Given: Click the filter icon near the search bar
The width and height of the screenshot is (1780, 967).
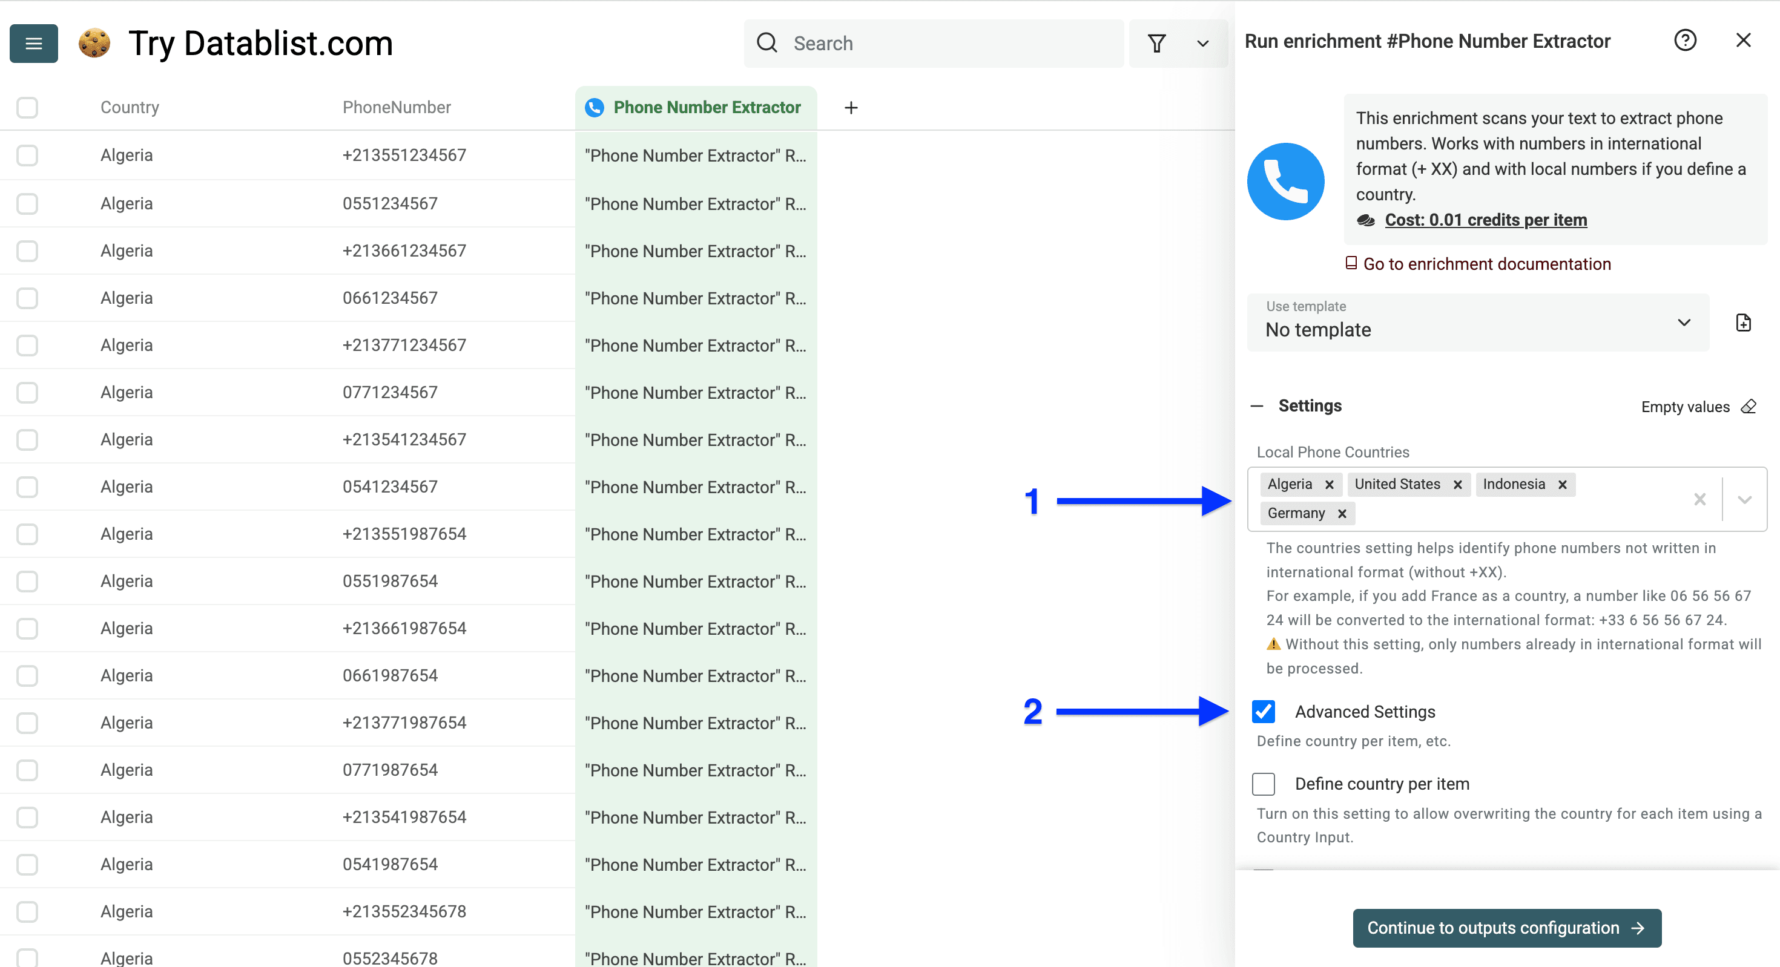Looking at the screenshot, I should click(x=1158, y=43).
